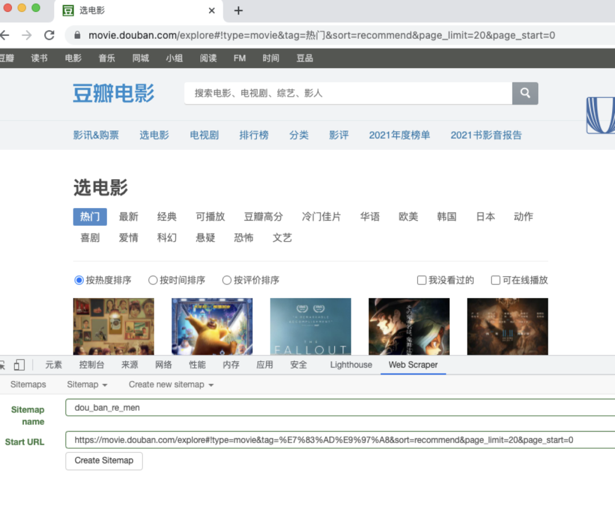Screen dimensions: 615x509
Task: Enable 可在线播放 checkbox
Action: tap(496, 280)
